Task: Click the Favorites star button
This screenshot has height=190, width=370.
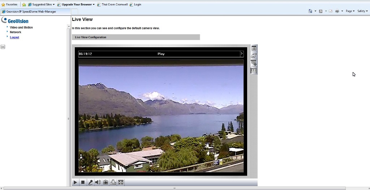Action: coord(9,5)
